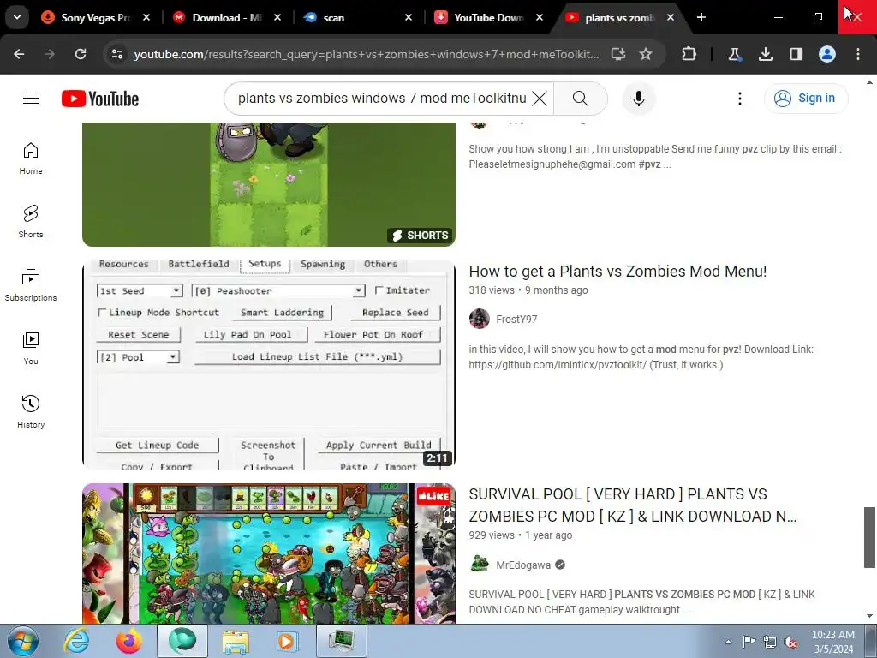
Task: Click the Sign in button
Action: 806,99
